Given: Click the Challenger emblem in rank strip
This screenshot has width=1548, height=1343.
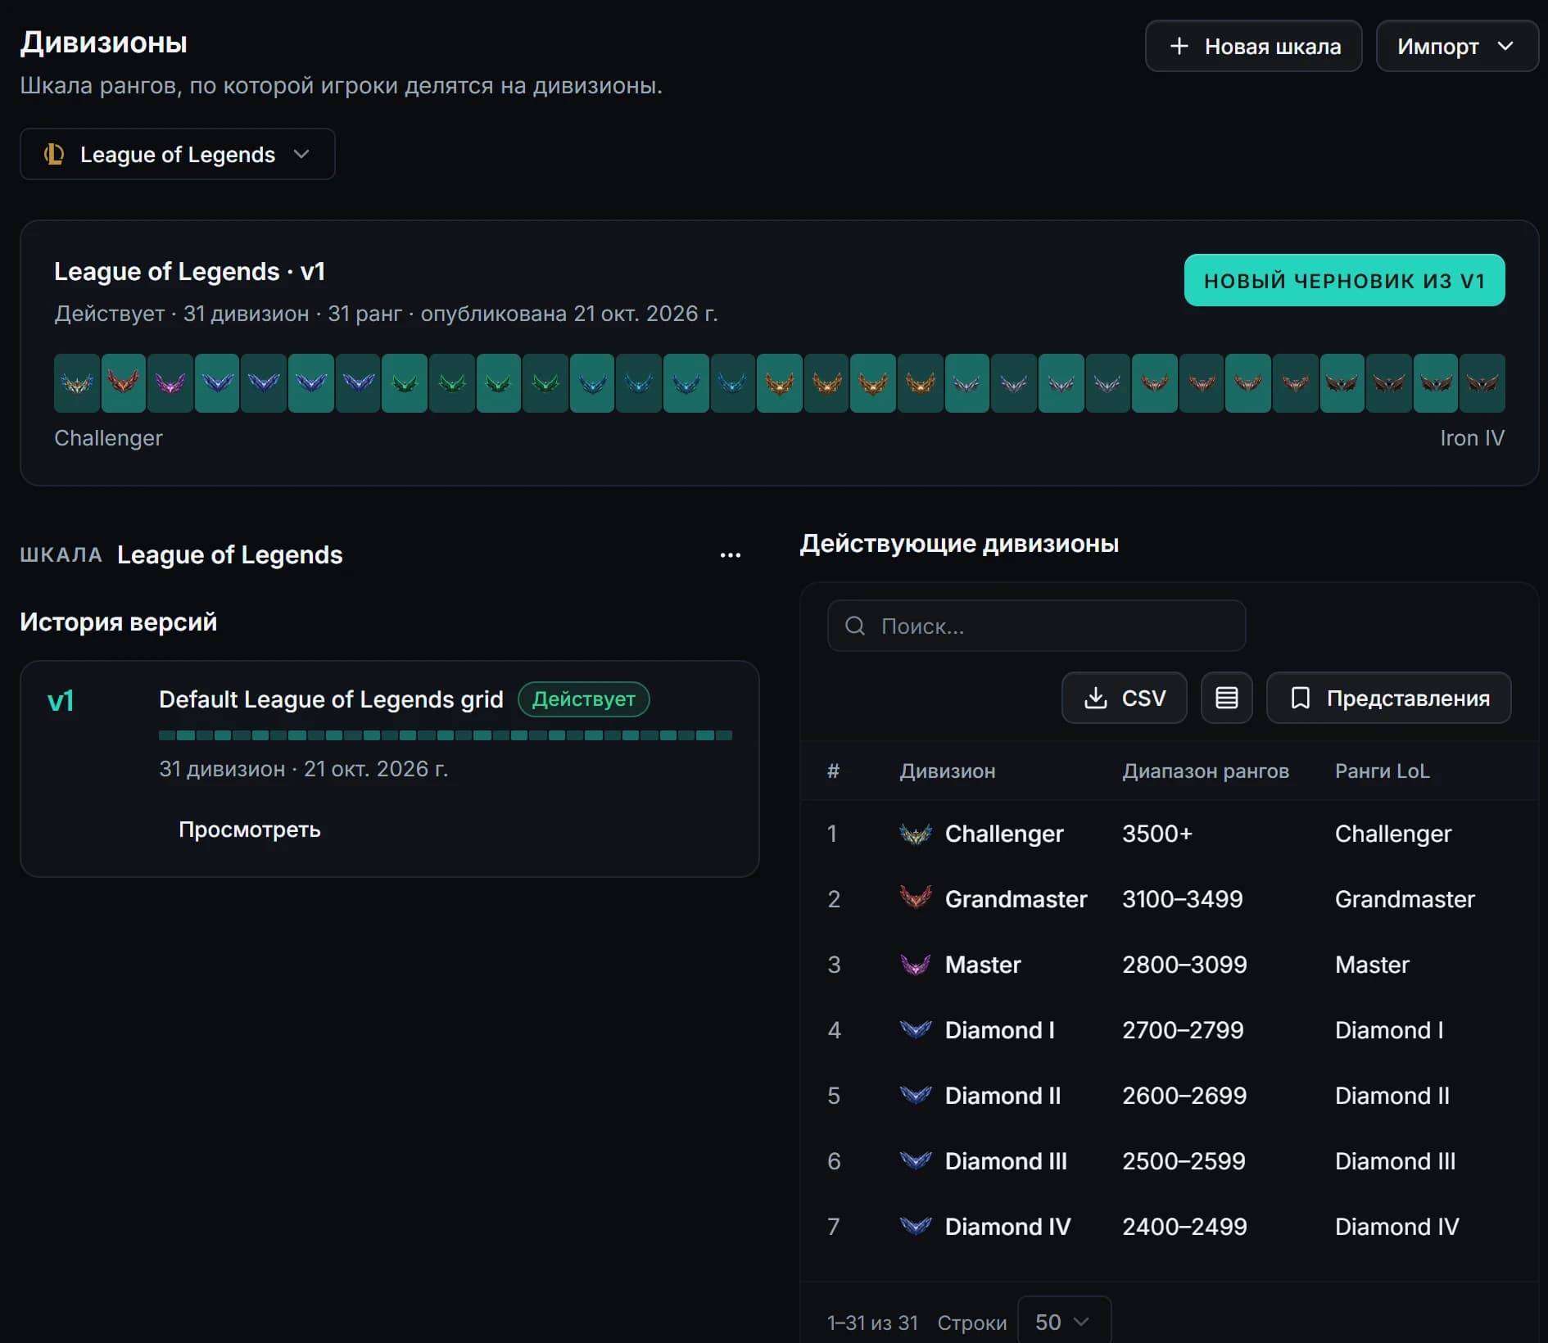Looking at the screenshot, I should coord(77,383).
